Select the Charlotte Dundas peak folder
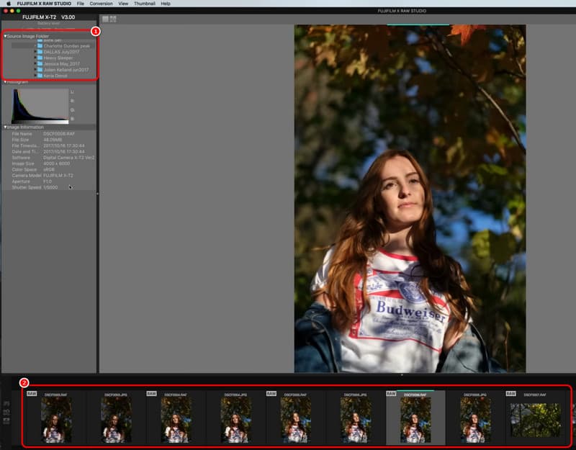Screen dimensions: 576x450 pos(66,46)
